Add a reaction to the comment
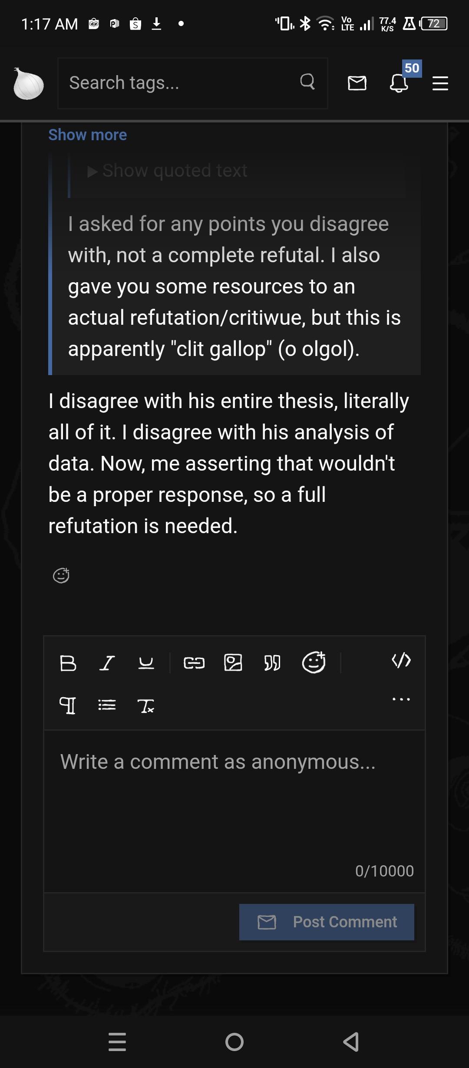The height and width of the screenshot is (1068, 469). click(61, 576)
